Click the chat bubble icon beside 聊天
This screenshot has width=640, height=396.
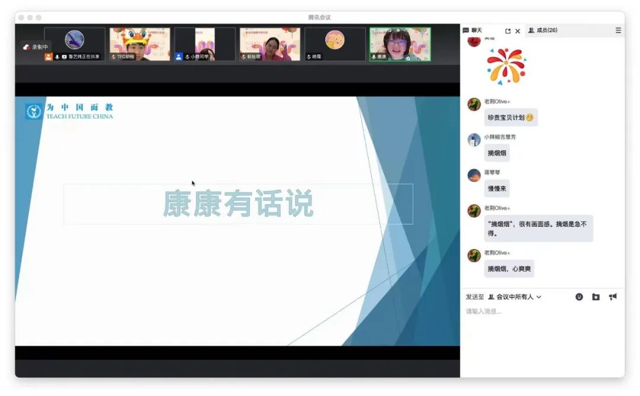pos(466,30)
